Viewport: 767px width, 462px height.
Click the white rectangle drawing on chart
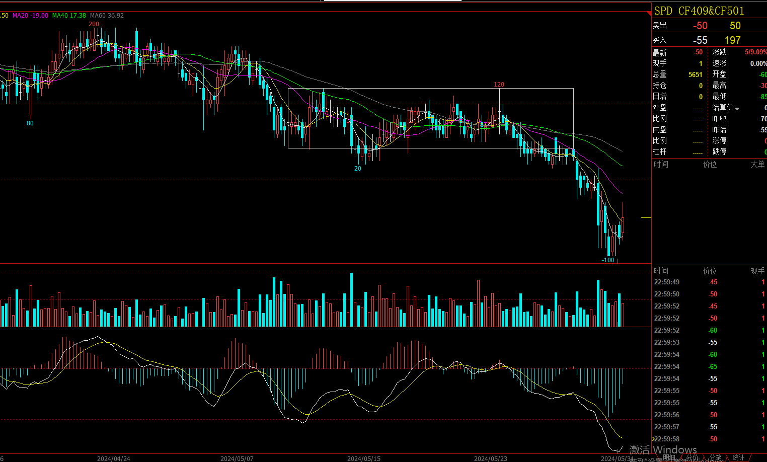[430, 89]
